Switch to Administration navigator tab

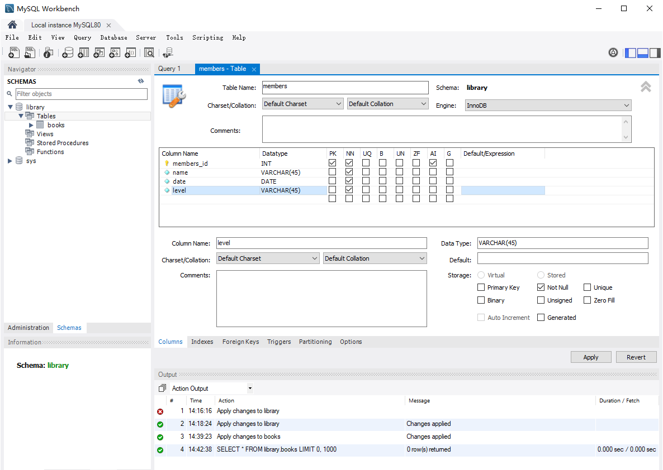click(x=29, y=328)
